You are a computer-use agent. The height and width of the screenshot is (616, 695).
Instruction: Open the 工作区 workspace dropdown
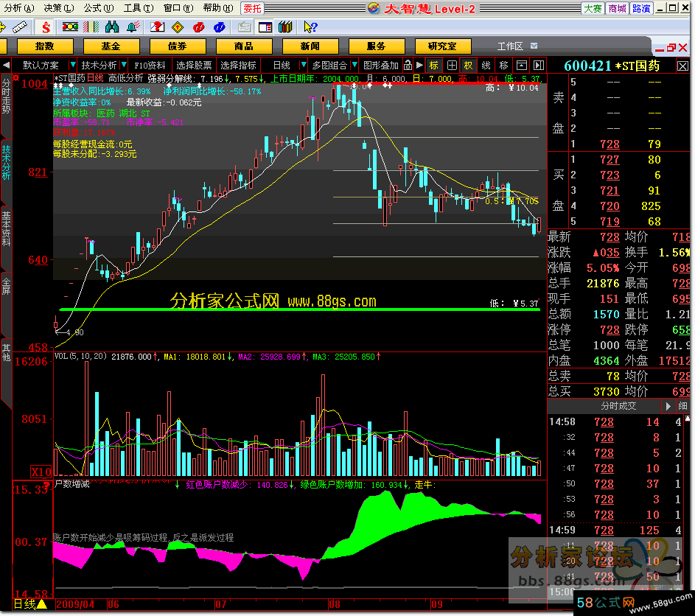534,46
